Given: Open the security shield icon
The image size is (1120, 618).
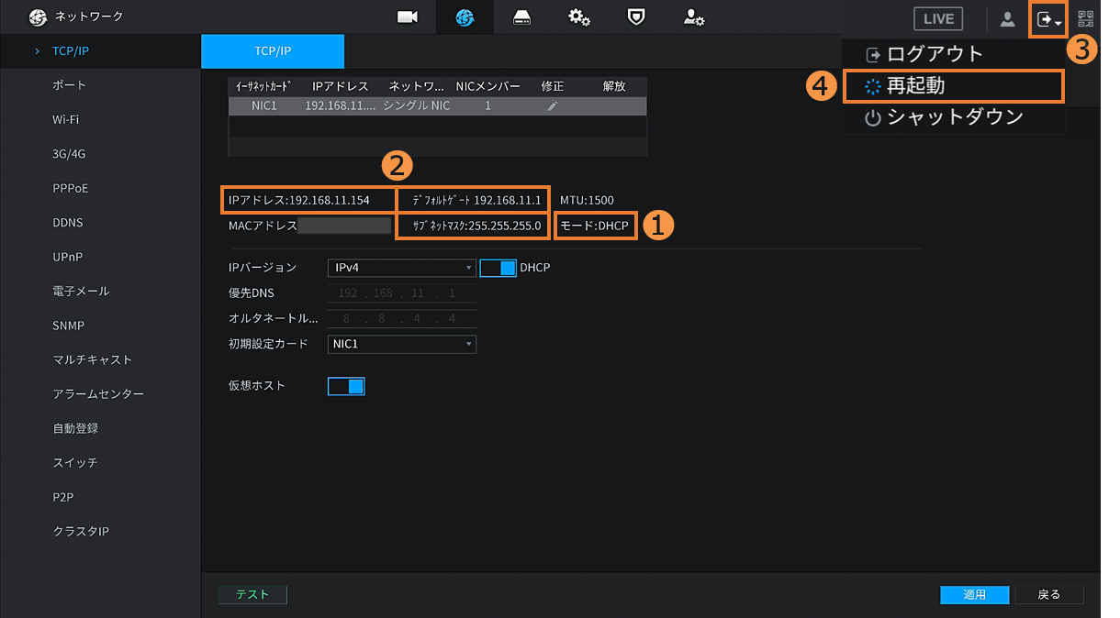Looking at the screenshot, I should pyautogui.click(x=635, y=17).
